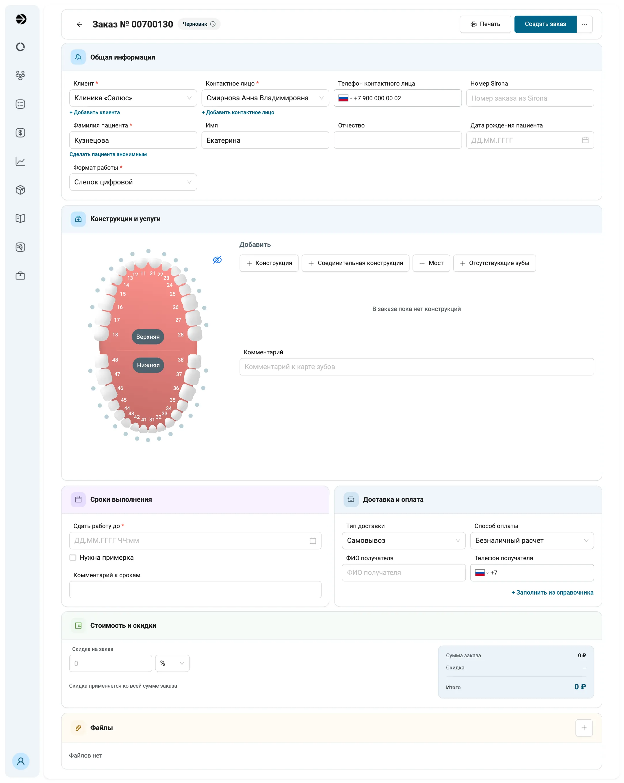This screenshot has width=624, height=783.
Task: Click Сделать пациента анонимным link
Action: (108, 154)
